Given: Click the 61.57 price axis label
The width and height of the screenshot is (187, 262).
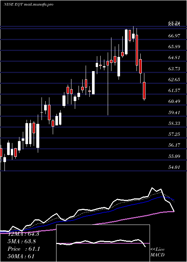Looking at the screenshot, I should click(x=174, y=91).
